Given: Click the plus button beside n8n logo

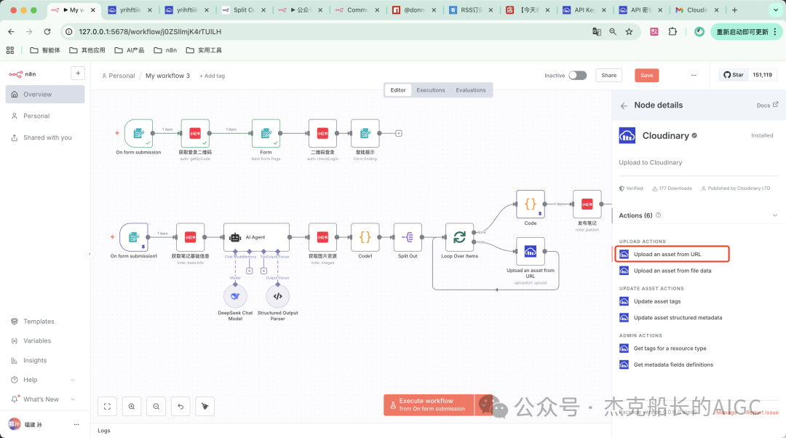Looking at the screenshot, I should pos(78,73).
